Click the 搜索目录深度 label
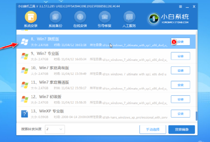The width and height of the screenshot is (210, 142). click(x=31, y=129)
